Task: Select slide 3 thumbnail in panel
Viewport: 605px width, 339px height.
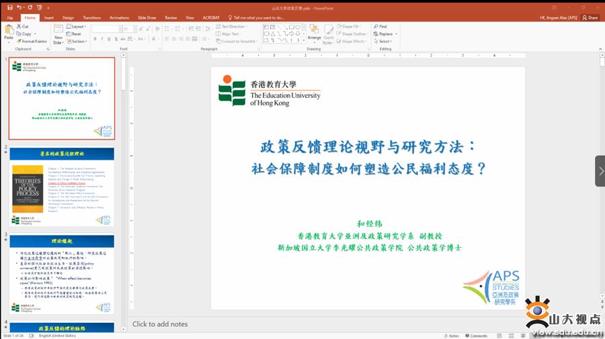Action: [62, 275]
